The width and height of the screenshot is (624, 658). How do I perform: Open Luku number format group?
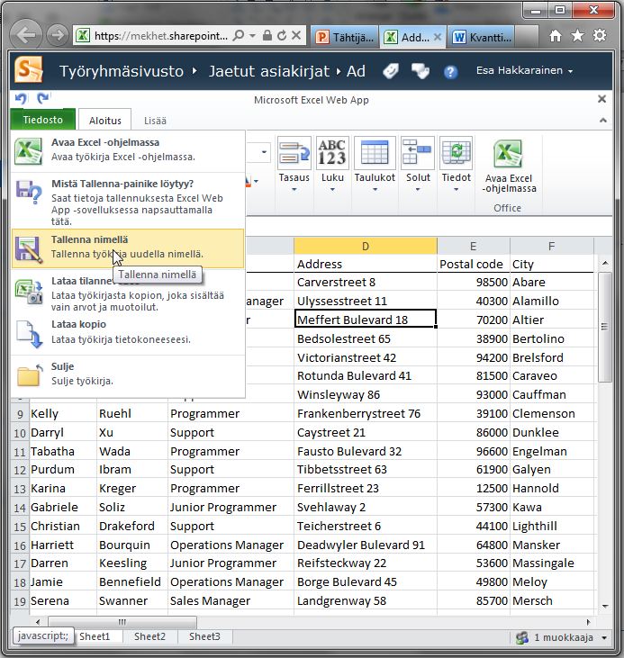(332, 164)
